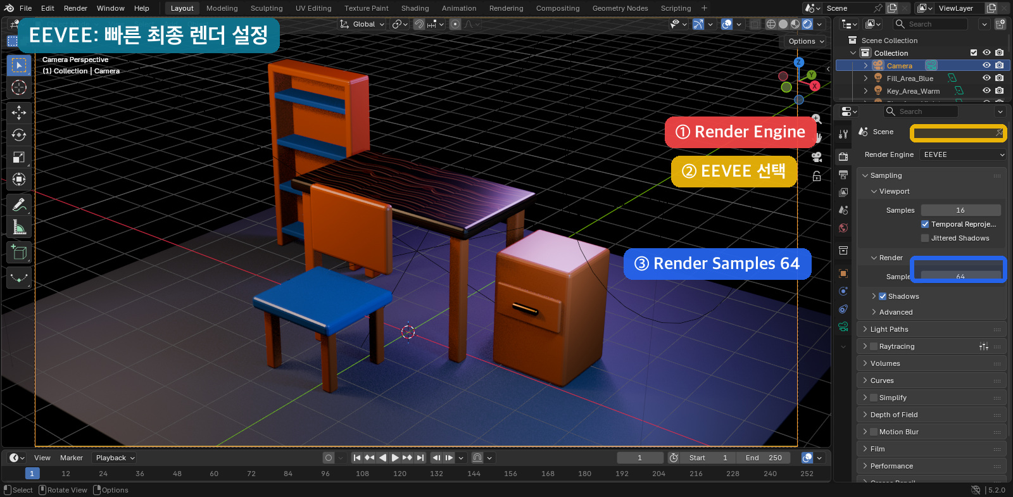This screenshot has height=497, width=1013.
Task: Collapse the Sampling panel
Action: click(865, 175)
